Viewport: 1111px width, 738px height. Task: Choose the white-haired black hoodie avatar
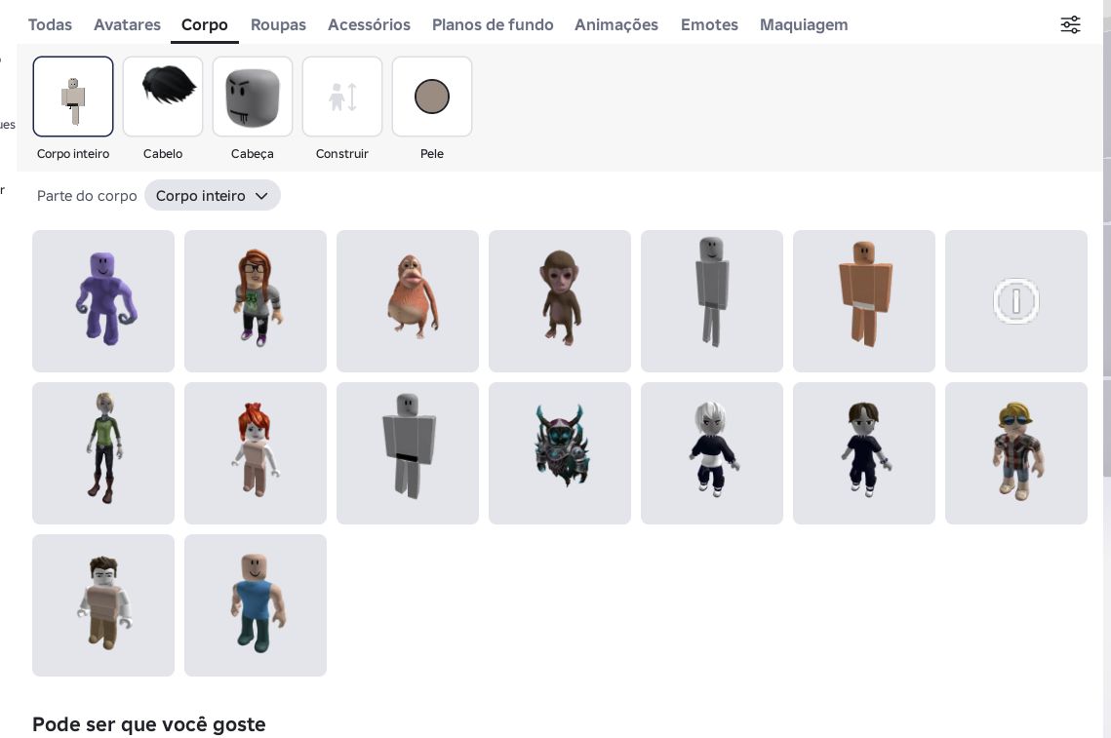coord(712,453)
